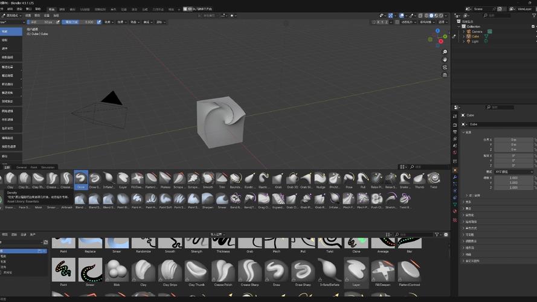Viewport: 537px width, 302px height.
Task: Select the Blob asset thumbnail
Action: tap(117, 272)
